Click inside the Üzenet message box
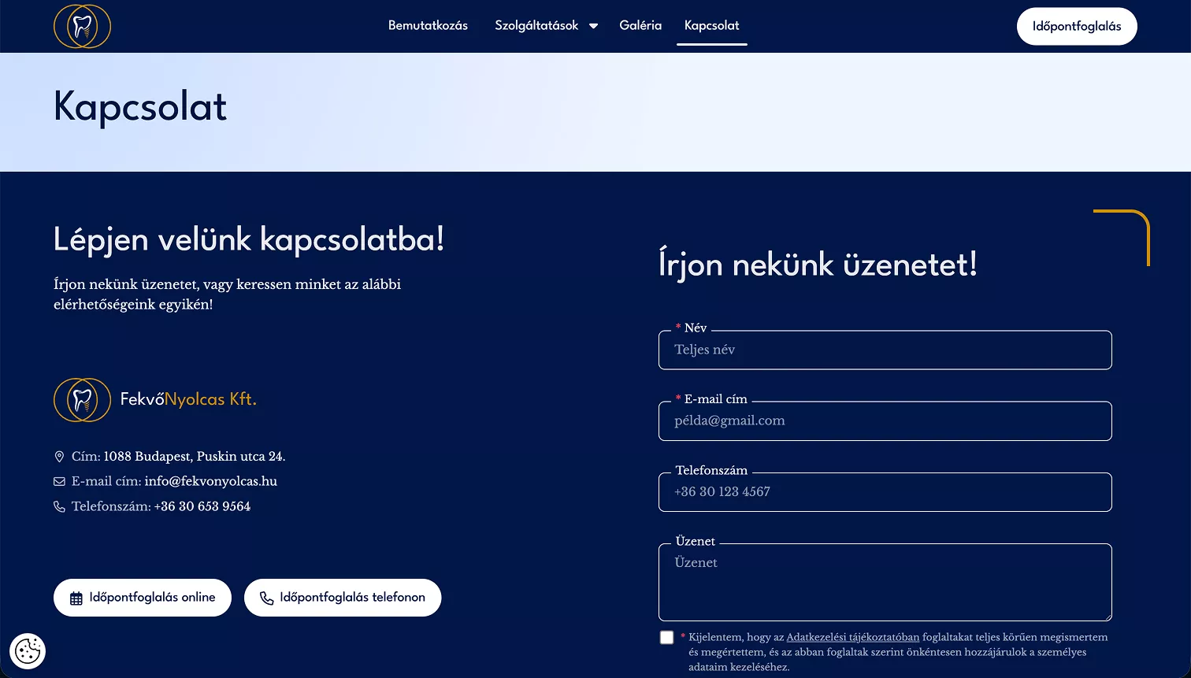The image size is (1191, 678). coord(885,582)
